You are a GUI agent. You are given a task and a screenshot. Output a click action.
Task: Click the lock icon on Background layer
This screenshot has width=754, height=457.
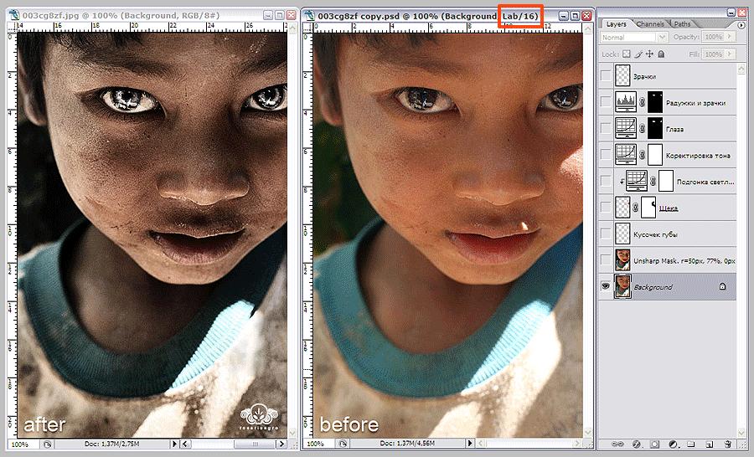pyautogui.click(x=722, y=286)
